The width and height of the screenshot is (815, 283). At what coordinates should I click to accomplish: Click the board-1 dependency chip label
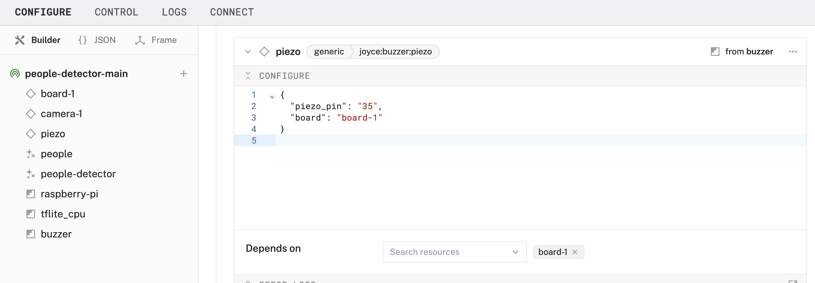pyautogui.click(x=553, y=252)
